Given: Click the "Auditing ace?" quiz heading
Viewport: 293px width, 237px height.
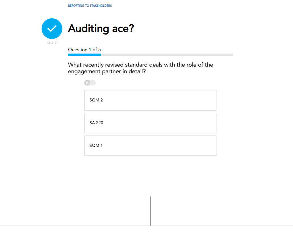Looking at the screenshot, I should pos(101,29).
